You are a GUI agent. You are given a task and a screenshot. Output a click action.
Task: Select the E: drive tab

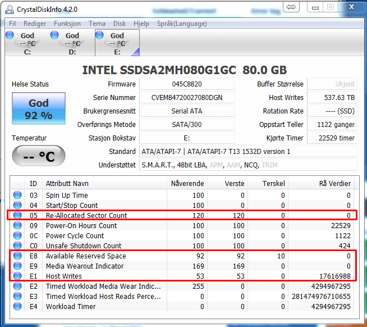click(x=117, y=43)
